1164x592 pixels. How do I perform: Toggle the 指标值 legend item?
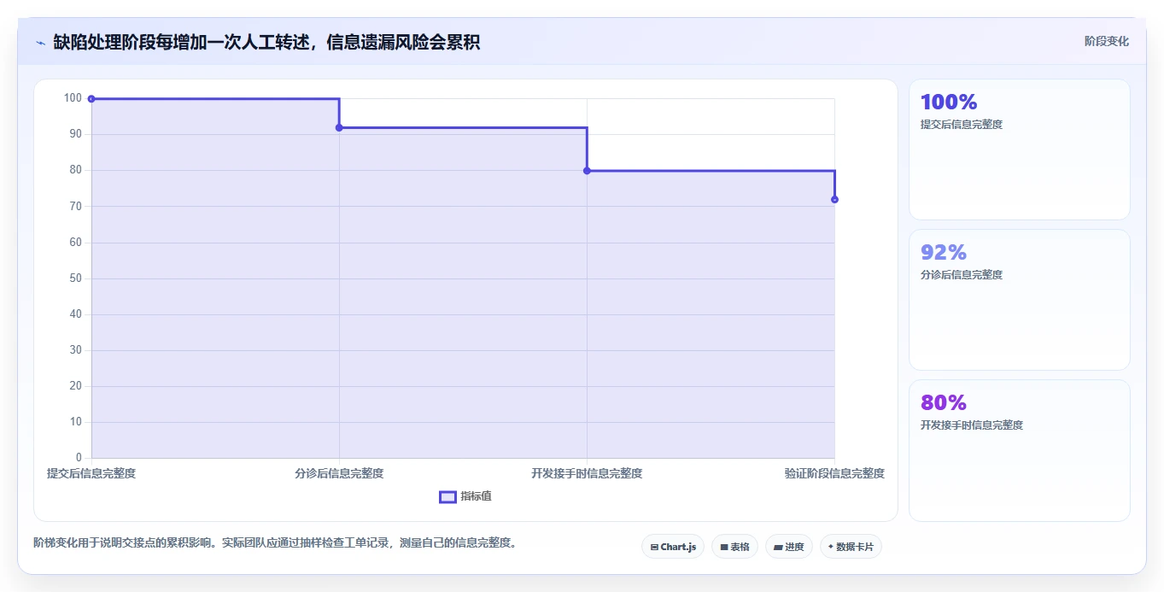(465, 496)
